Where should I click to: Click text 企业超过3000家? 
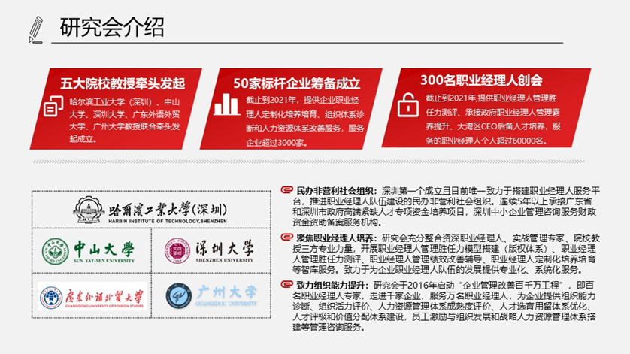point(275,142)
